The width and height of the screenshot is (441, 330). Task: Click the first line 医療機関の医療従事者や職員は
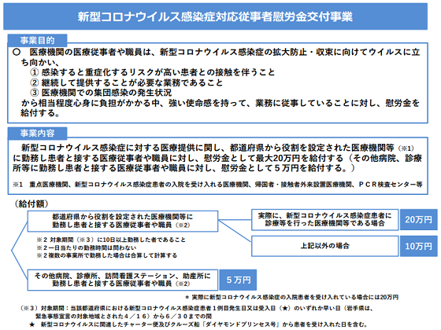coord(217,52)
